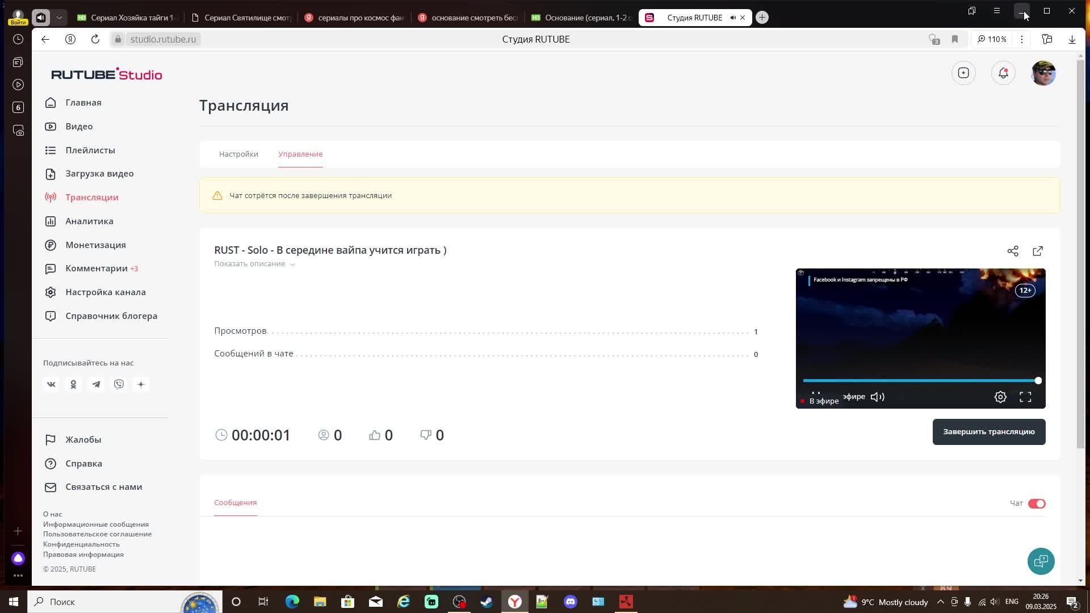Click the share stream icon
This screenshot has height=613, width=1090.
pyautogui.click(x=1013, y=251)
